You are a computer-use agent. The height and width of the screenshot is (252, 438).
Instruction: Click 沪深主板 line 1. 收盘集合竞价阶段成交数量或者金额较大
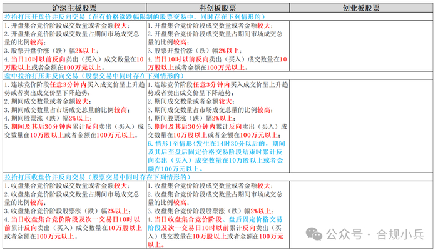tap(67, 186)
